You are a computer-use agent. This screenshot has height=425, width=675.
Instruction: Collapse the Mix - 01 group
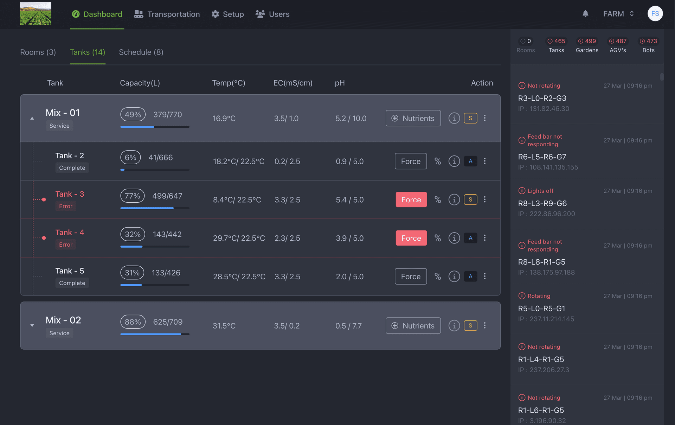[32, 118]
